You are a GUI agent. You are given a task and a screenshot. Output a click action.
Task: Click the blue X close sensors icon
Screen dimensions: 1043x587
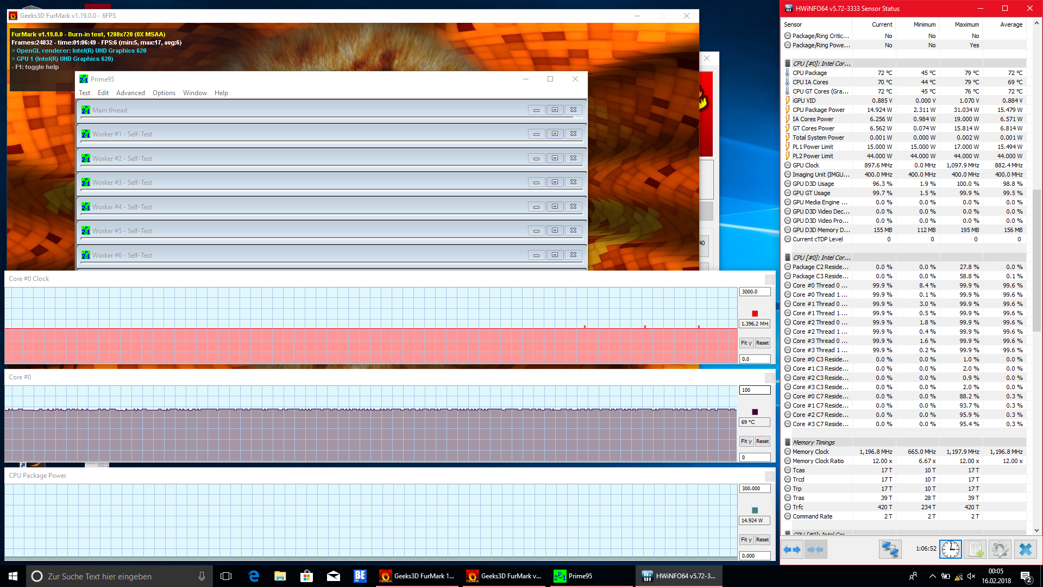(1026, 549)
